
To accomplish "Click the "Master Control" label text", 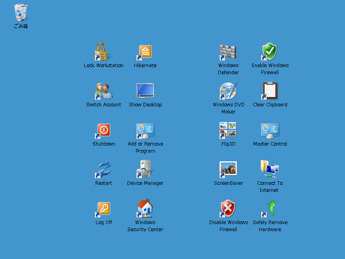I will coord(270,144).
